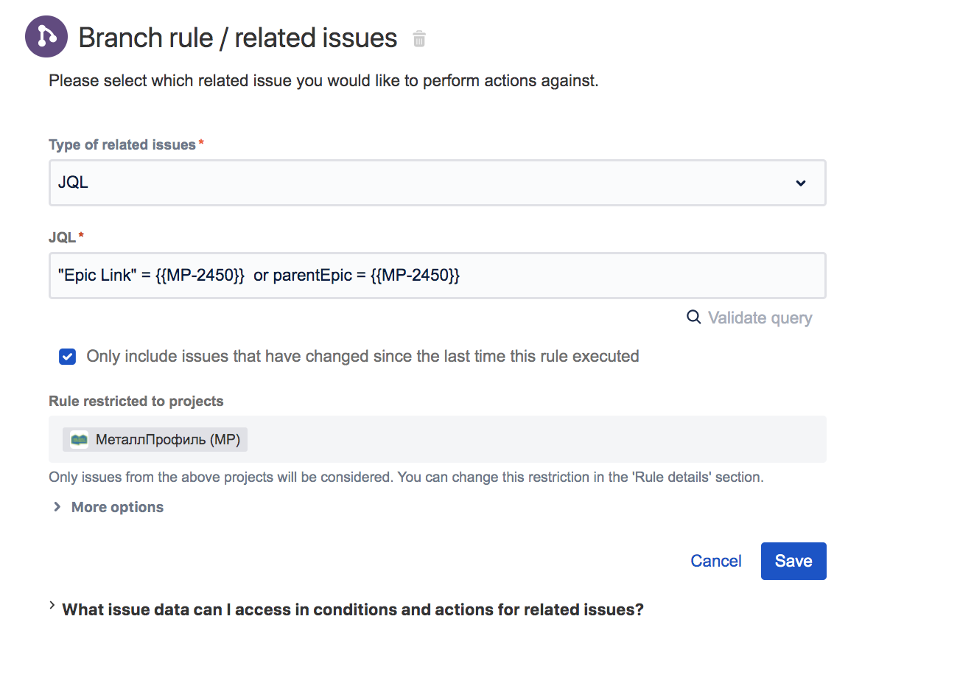Click the dropdown chevron arrow on JQL select
This screenshot has height=675, width=974.
pos(801,183)
